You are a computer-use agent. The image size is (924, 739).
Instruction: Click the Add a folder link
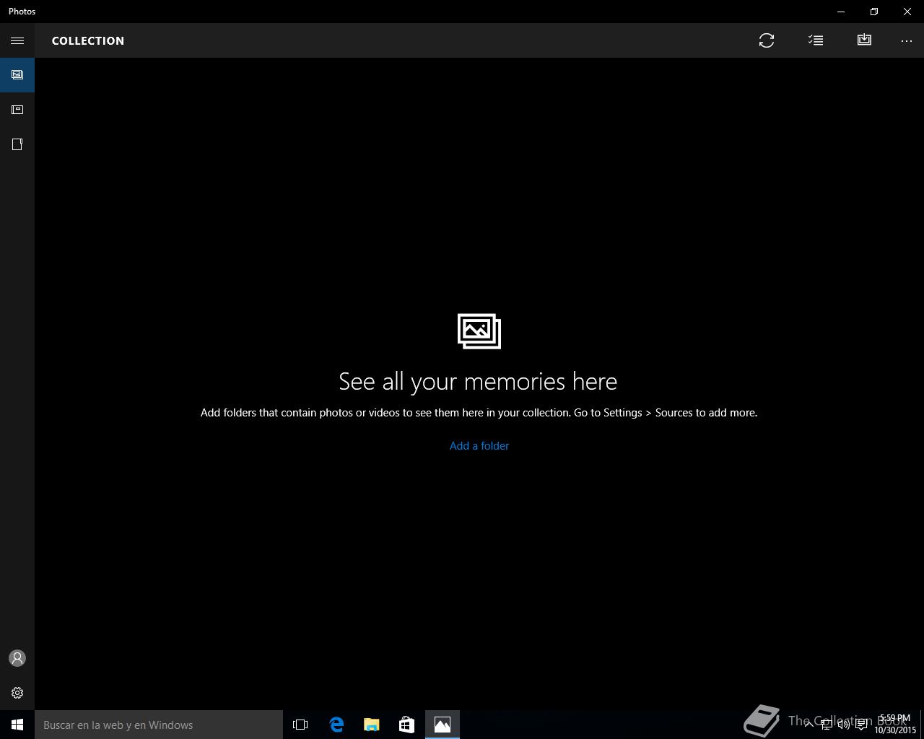pyautogui.click(x=479, y=446)
